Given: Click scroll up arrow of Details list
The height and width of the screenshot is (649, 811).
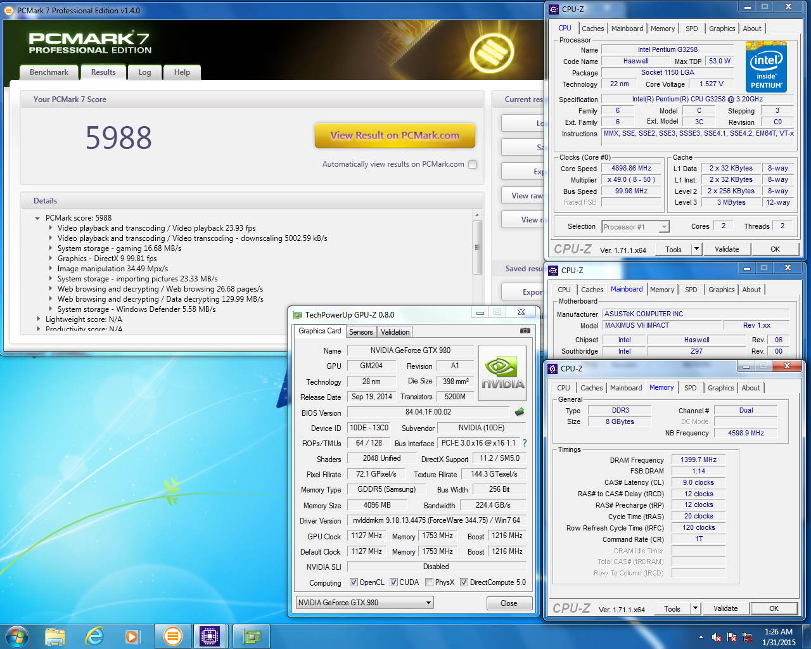Looking at the screenshot, I should [477, 215].
